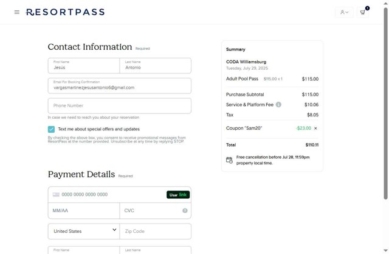Click the billing Last Name field at bottom
Image resolution: width=389 pixels, height=254 pixels.
pyautogui.click(x=156, y=250)
